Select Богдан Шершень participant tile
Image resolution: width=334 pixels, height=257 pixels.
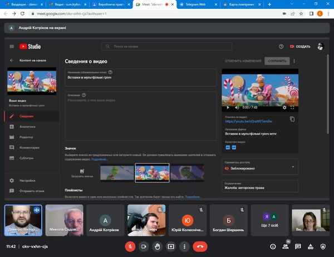coord(229,220)
